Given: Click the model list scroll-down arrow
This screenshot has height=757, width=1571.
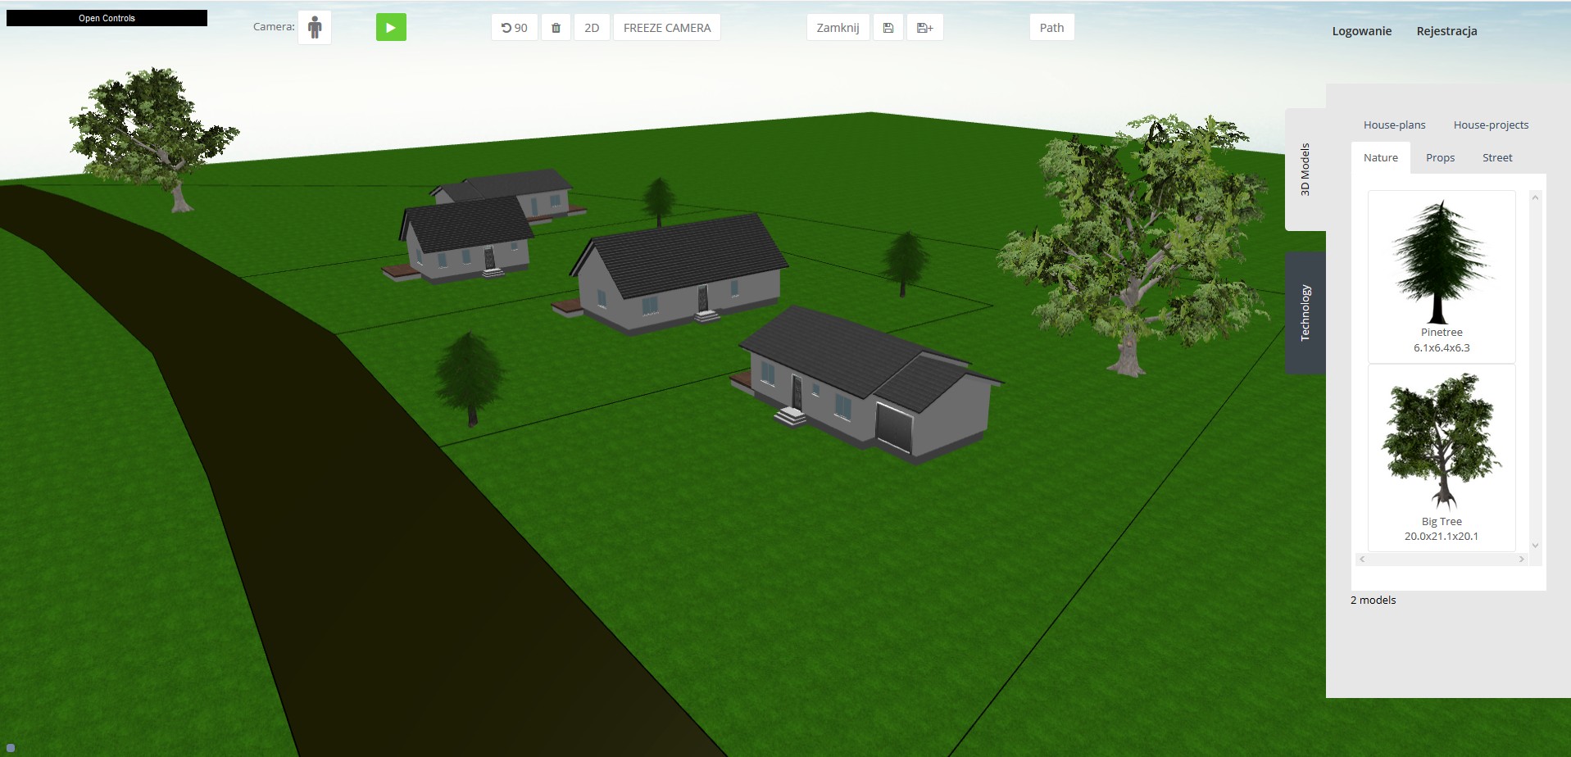Looking at the screenshot, I should 1535,546.
